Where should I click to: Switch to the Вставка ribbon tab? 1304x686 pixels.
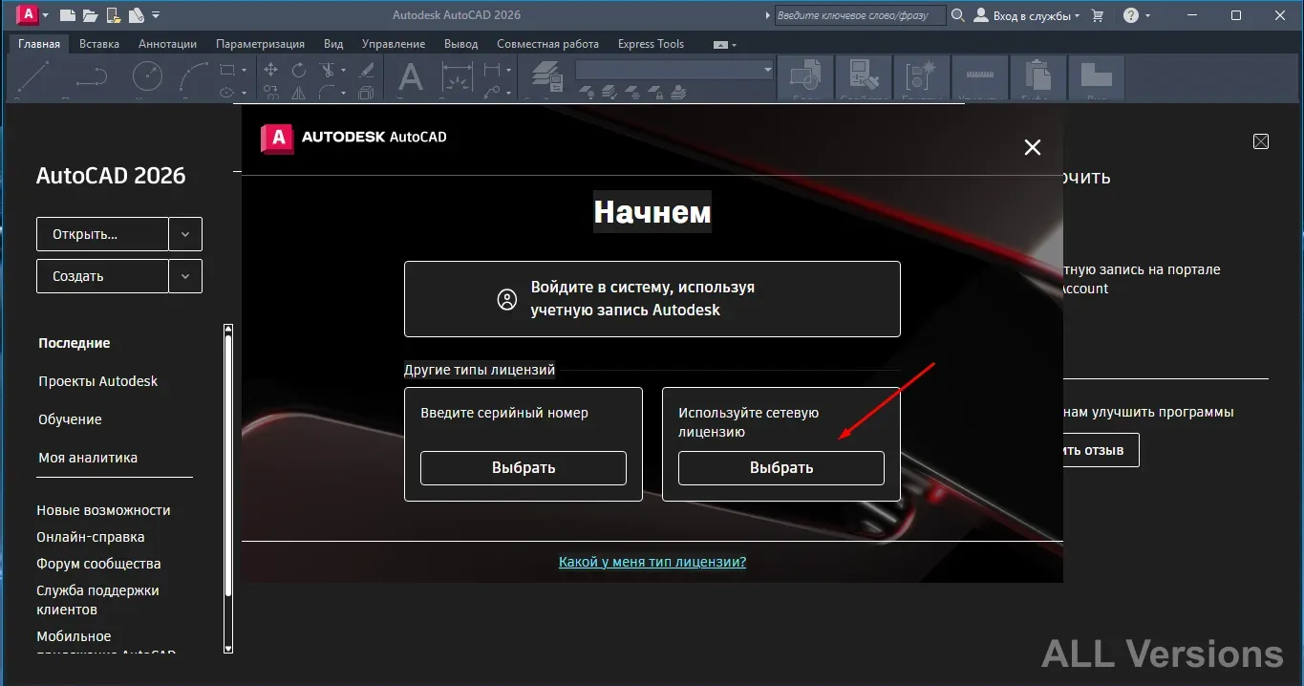99,44
